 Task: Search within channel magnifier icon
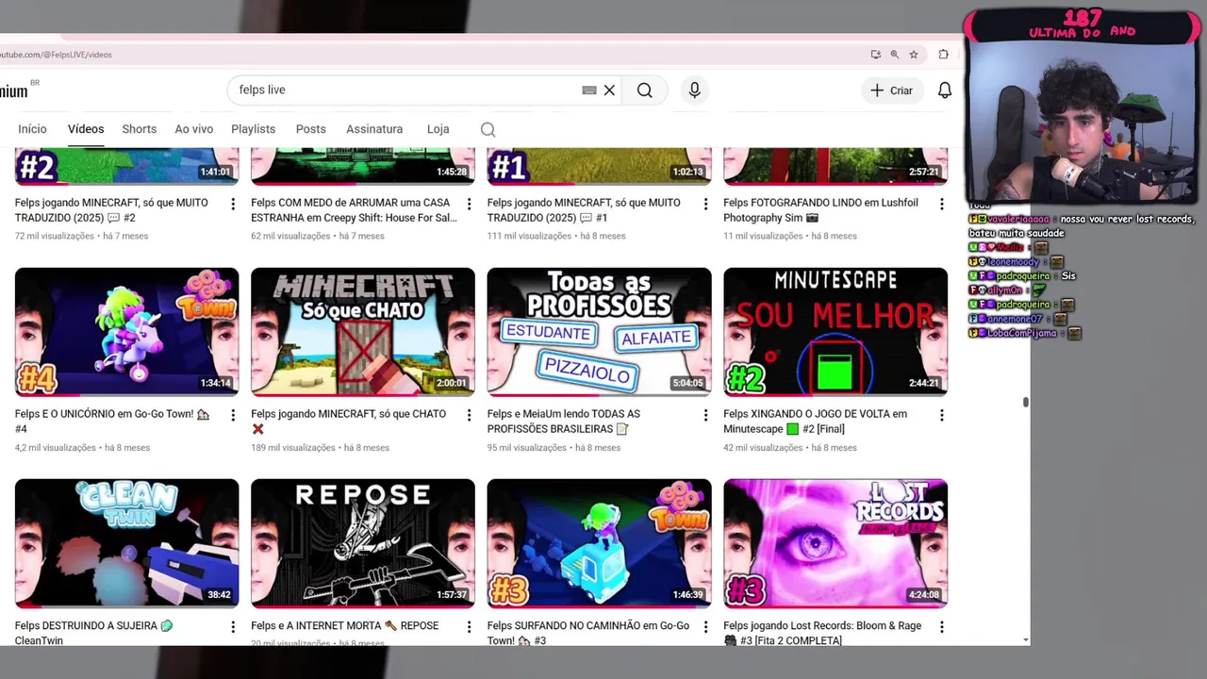pyautogui.click(x=488, y=129)
